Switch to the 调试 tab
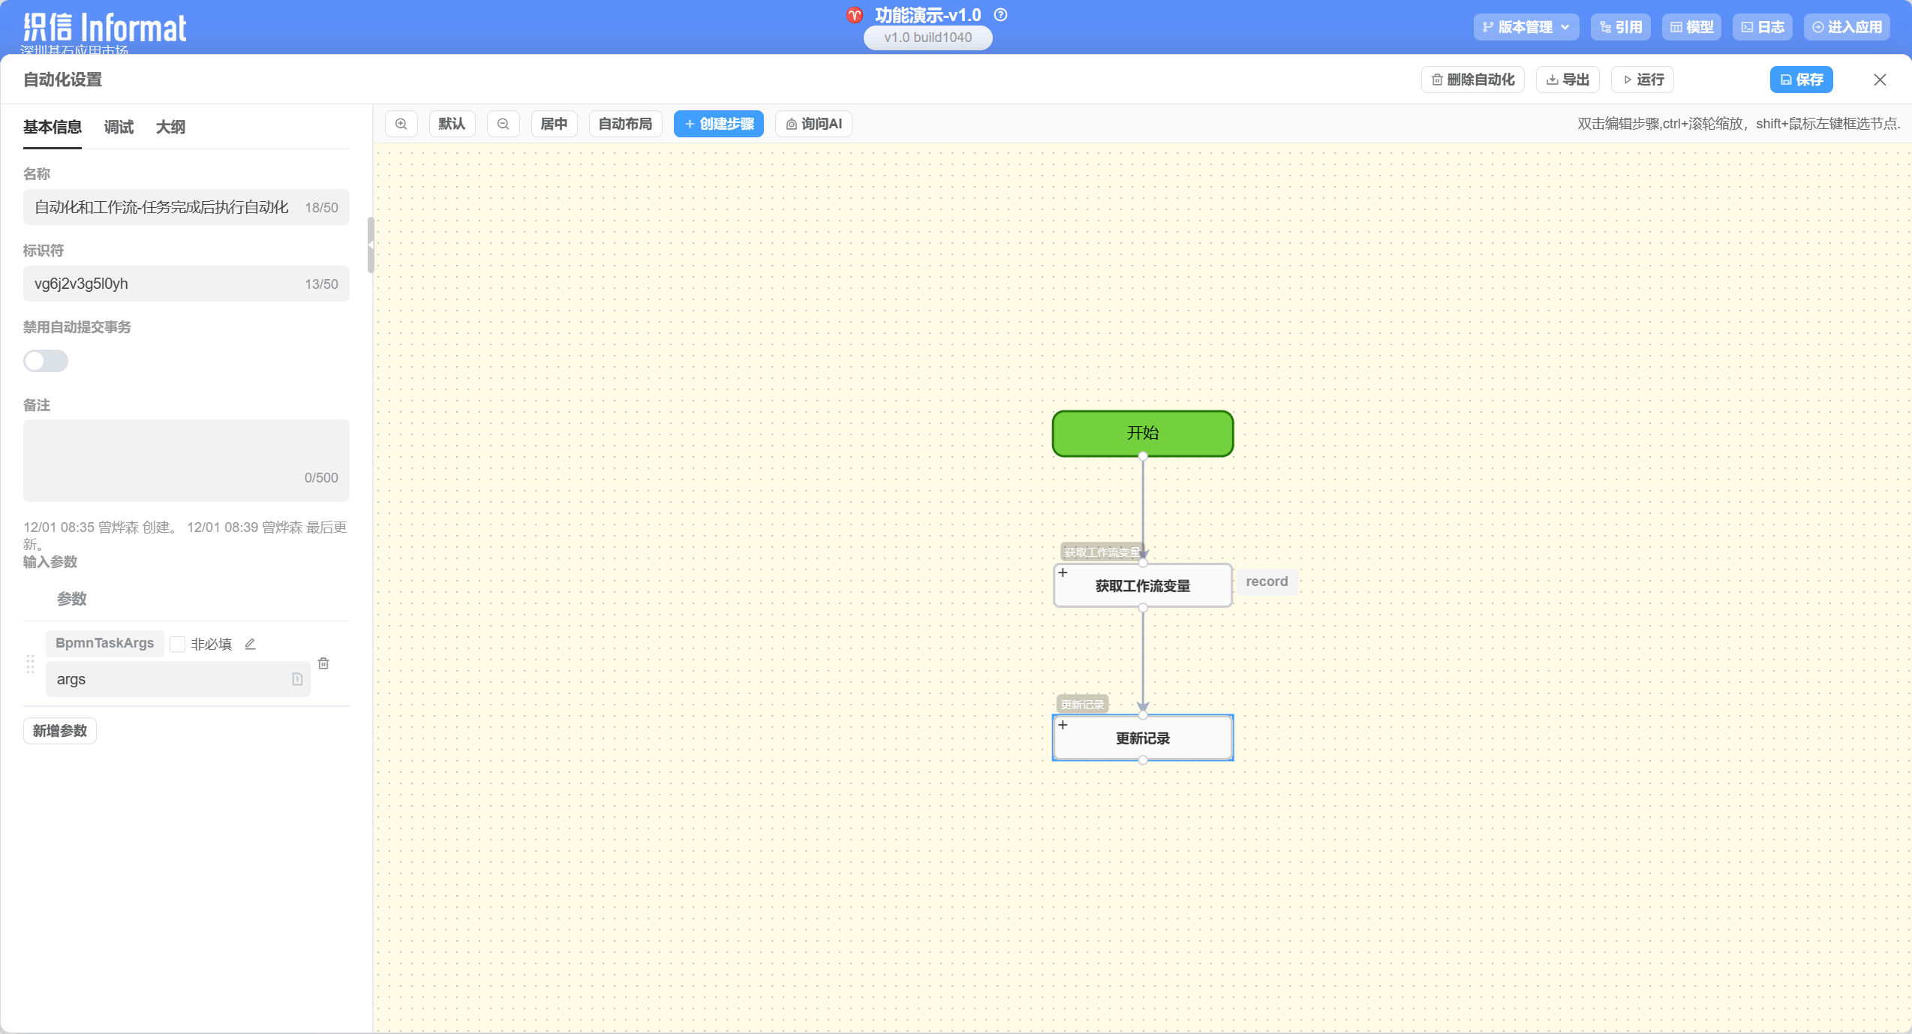Viewport: 1912px width, 1034px height. [x=119, y=127]
